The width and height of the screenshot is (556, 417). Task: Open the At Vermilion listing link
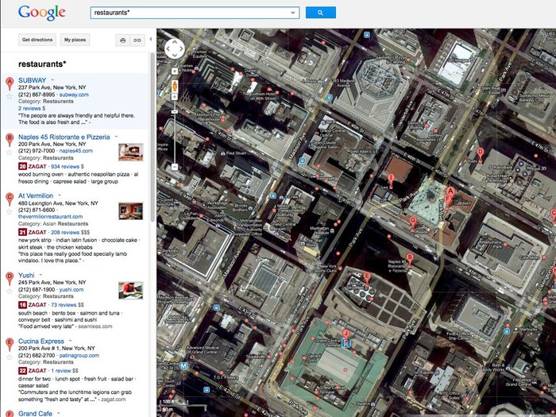coord(36,195)
